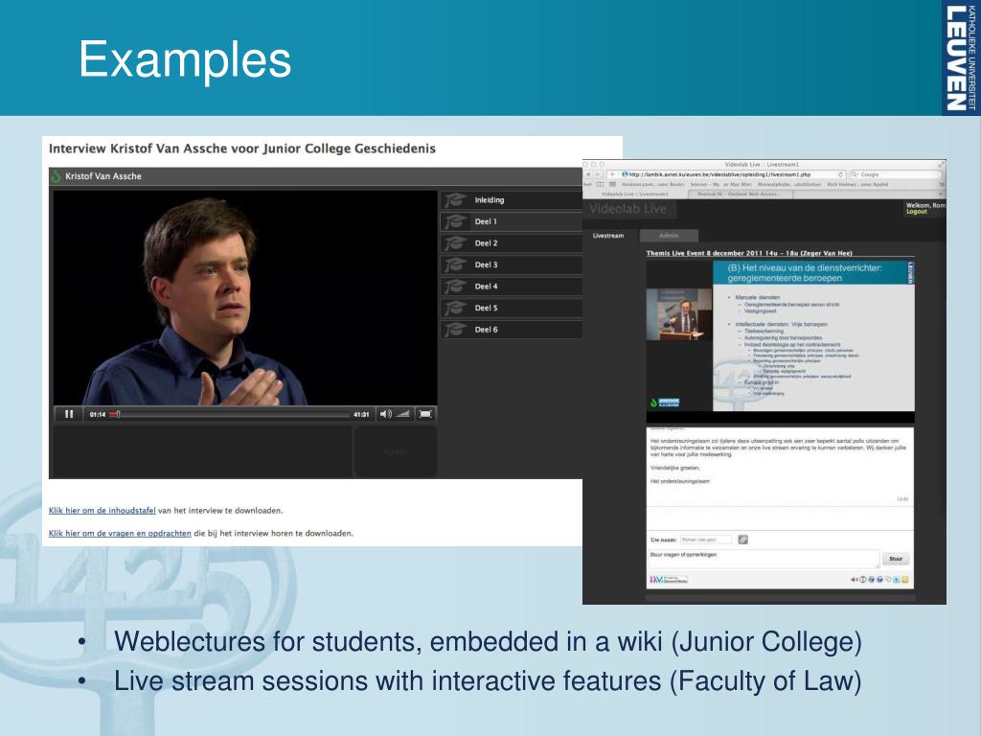Click the Videolab Live header logo
The width and height of the screenshot is (981, 736).
[x=628, y=209]
